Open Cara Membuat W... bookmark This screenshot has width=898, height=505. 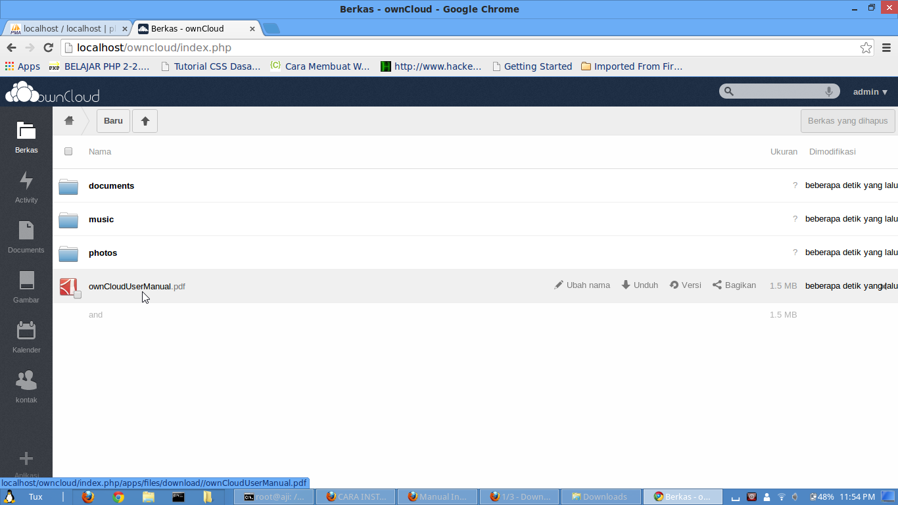point(320,66)
